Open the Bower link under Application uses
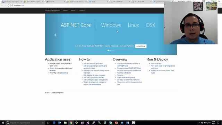The width and height of the screenshot is (222, 125). point(52,68)
